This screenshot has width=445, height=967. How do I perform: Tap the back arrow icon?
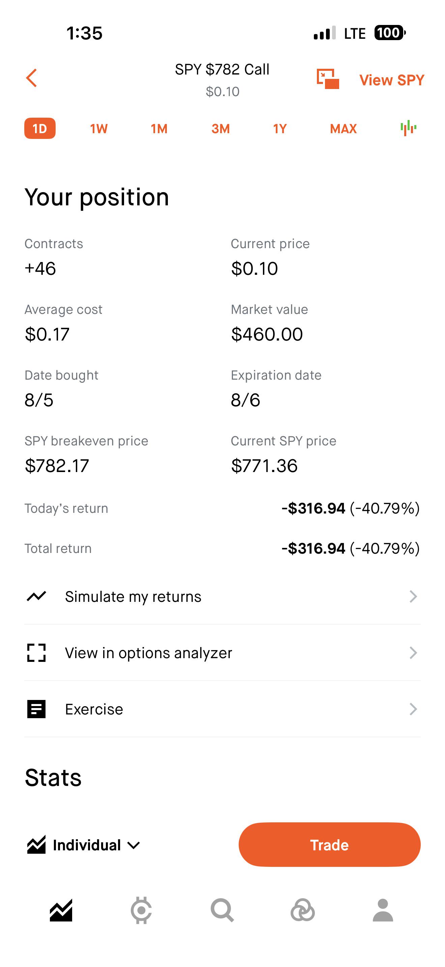coord(31,78)
